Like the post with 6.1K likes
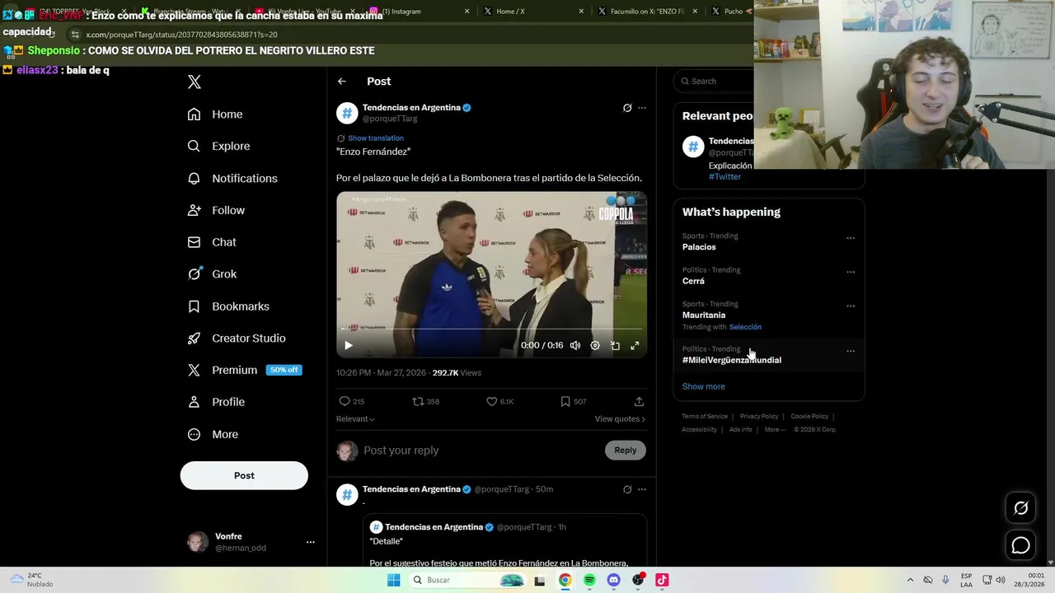The height and width of the screenshot is (593, 1055). 499,401
